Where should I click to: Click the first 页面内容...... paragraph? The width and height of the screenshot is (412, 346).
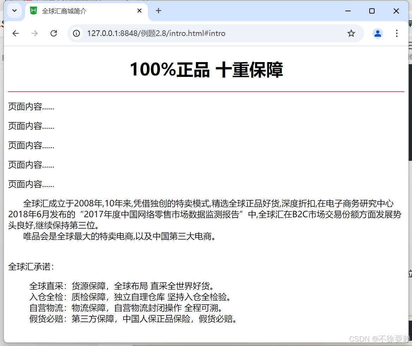(x=31, y=107)
